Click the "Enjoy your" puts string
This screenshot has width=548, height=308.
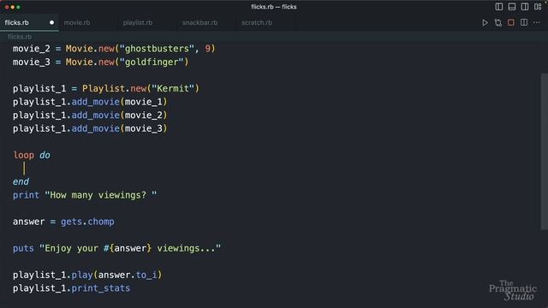130,248
